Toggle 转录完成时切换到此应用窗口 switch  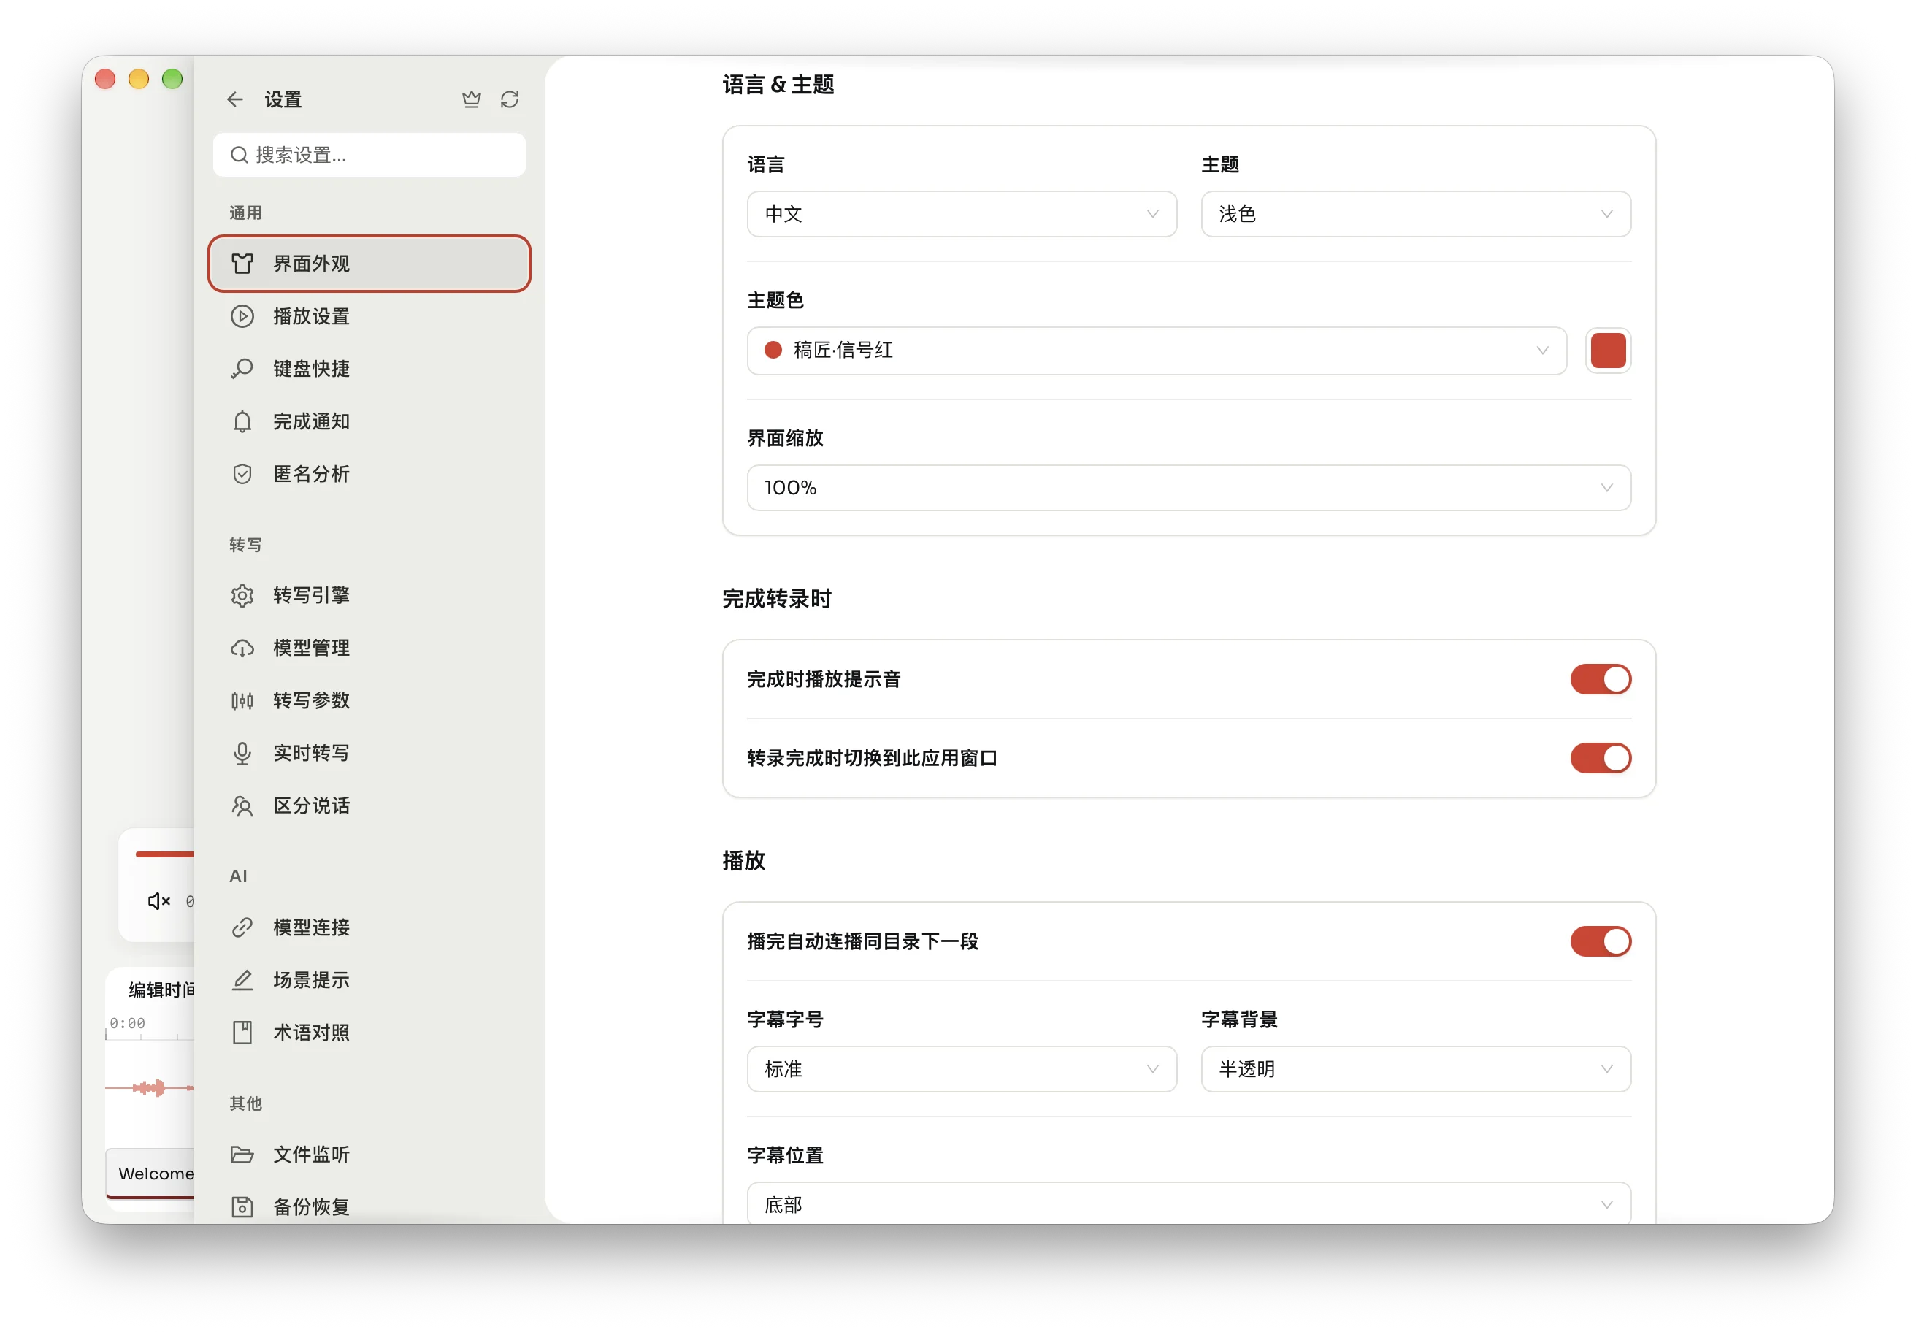point(1601,758)
